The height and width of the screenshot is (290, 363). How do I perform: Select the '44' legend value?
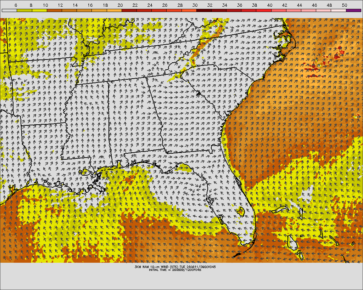click(x=299, y=5)
